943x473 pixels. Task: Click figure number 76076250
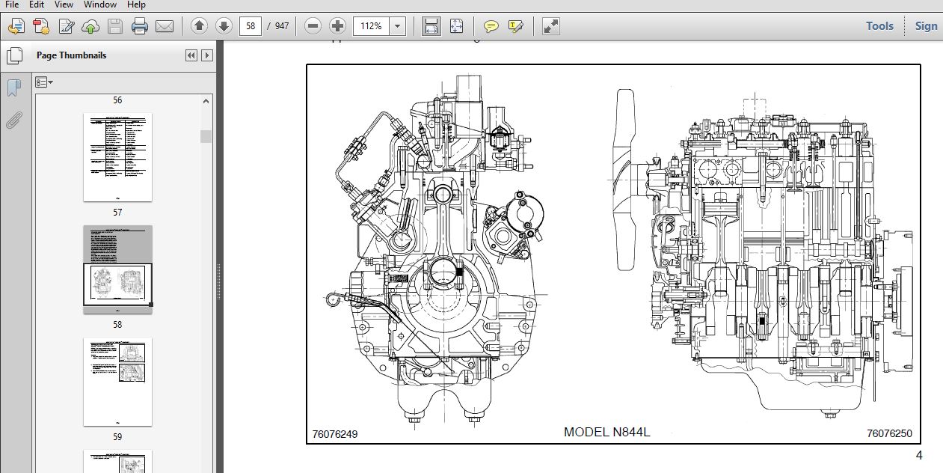click(889, 433)
